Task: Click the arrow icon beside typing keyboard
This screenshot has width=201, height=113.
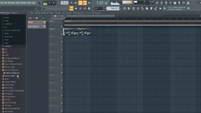Action: (76, 8)
